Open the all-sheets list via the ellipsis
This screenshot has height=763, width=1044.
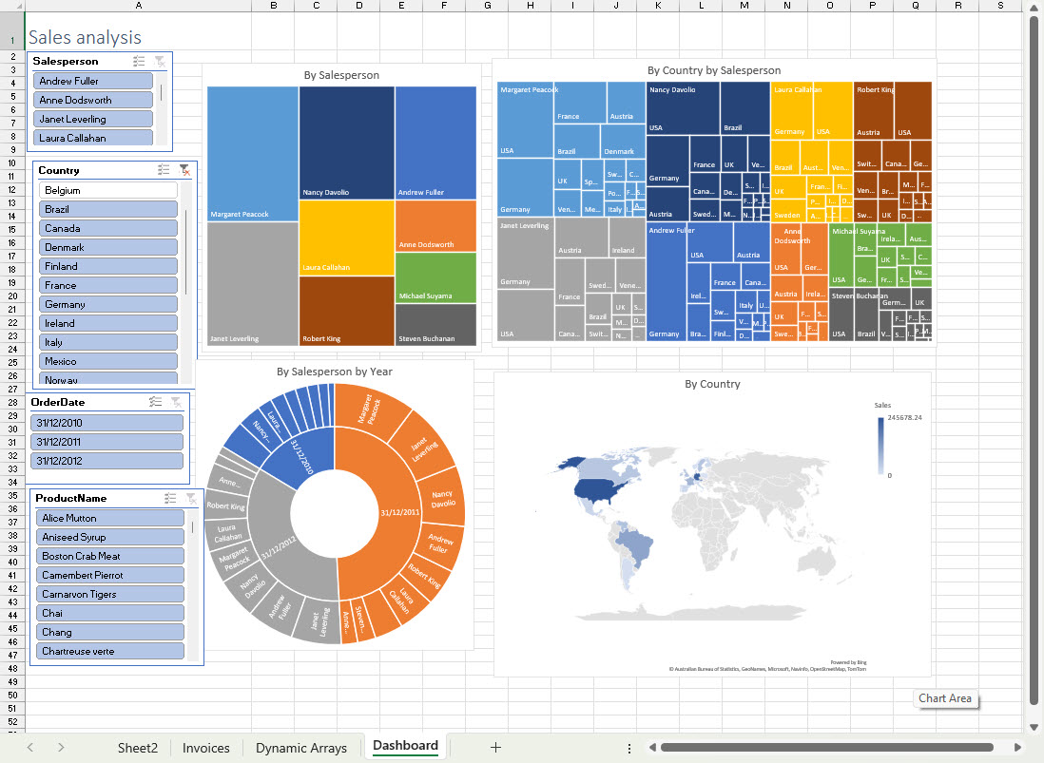pyautogui.click(x=629, y=749)
